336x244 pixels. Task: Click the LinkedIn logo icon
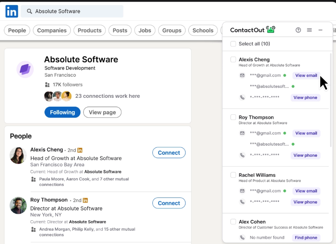pyautogui.click(x=11, y=11)
